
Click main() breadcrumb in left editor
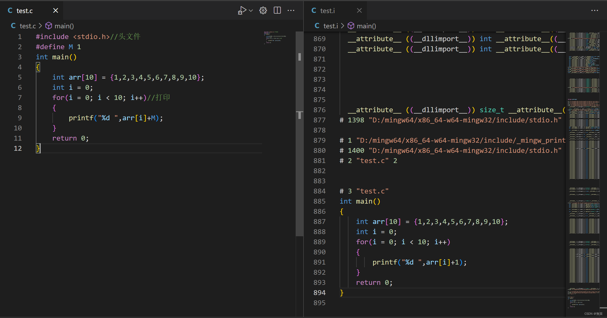64,26
